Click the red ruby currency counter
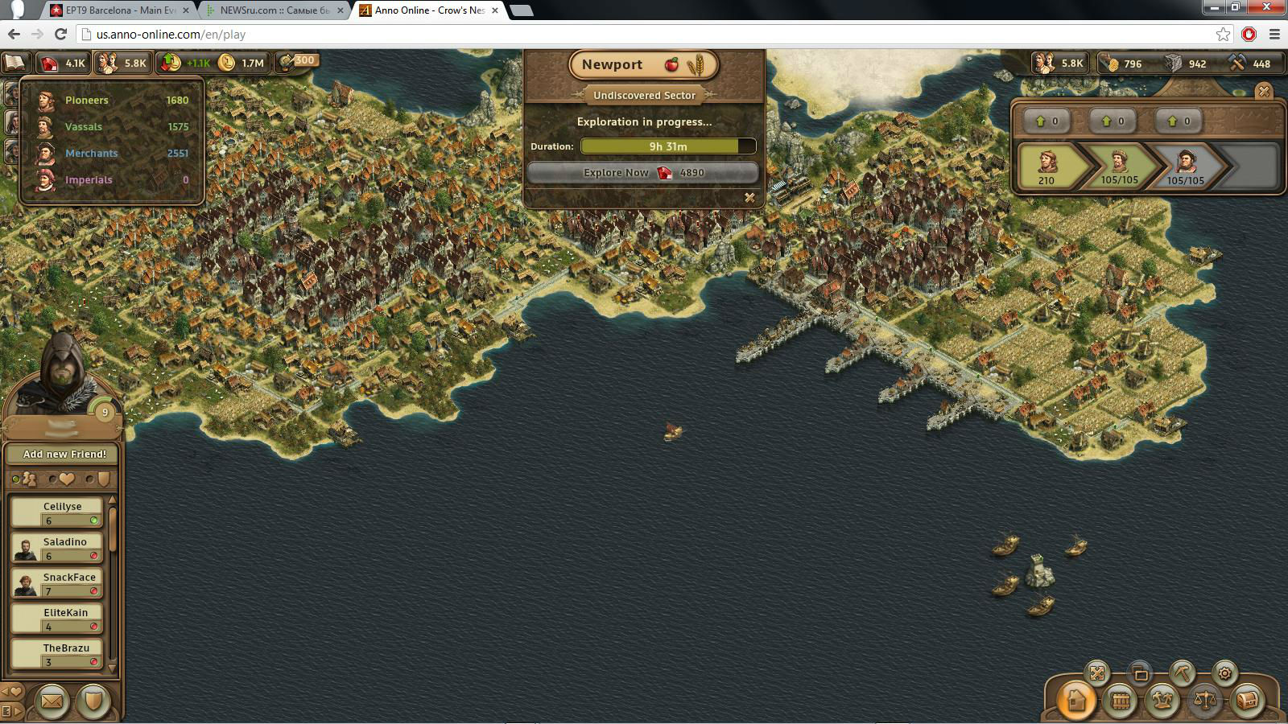Image resolution: width=1288 pixels, height=724 pixels. 64,63
